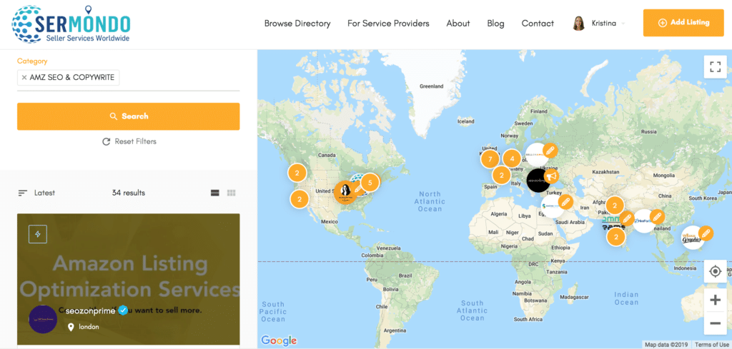Click the seozonprime listing name
Viewport: 732px width, 349px height.
tap(91, 310)
